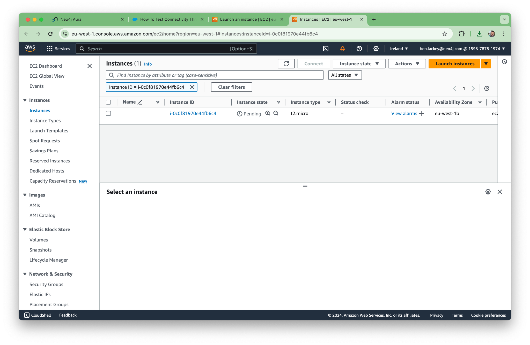Remove the Instance ID filter chip
530x345 pixels.
click(x=192, y=87)
